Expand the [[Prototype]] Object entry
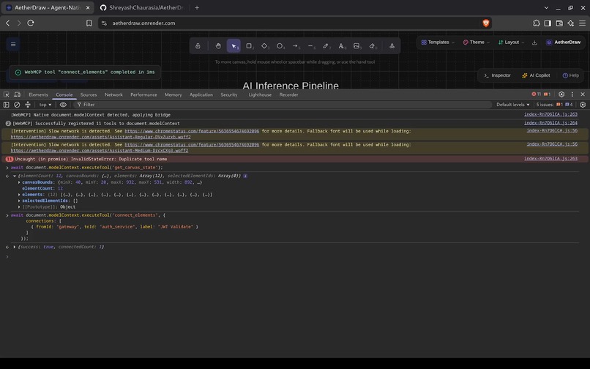 (x=19, y=206)
